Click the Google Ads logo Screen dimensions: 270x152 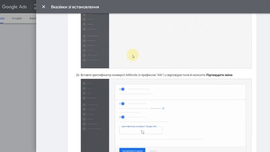pos(14,7)
